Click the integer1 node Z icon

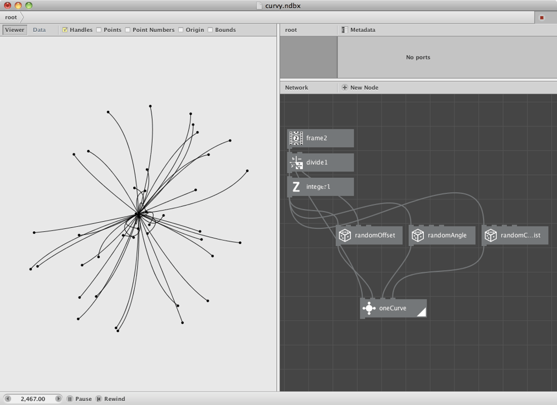click(x=296, y=187)
